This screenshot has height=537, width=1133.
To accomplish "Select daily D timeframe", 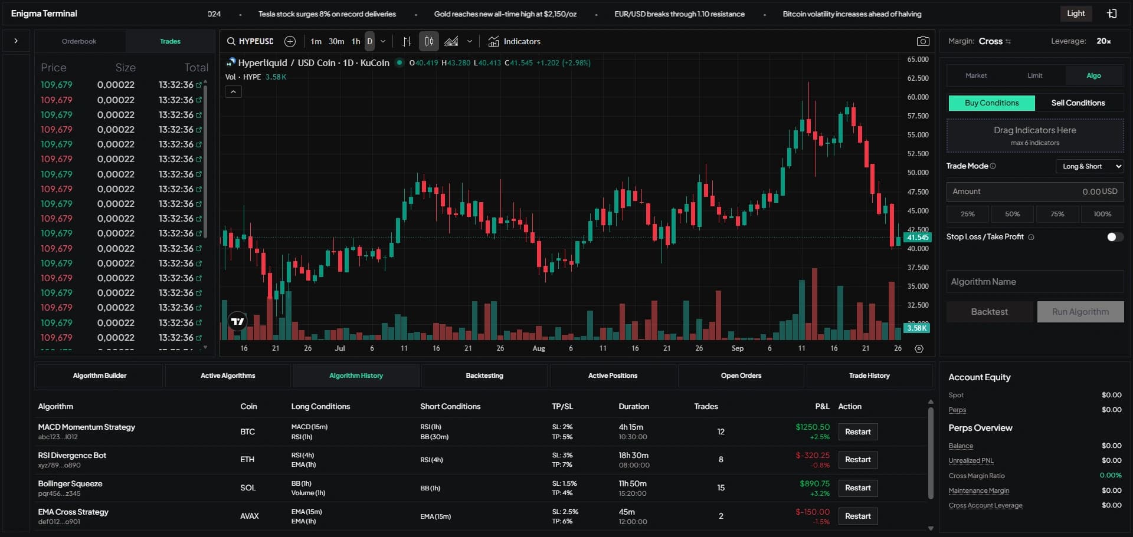I will 369,41.
